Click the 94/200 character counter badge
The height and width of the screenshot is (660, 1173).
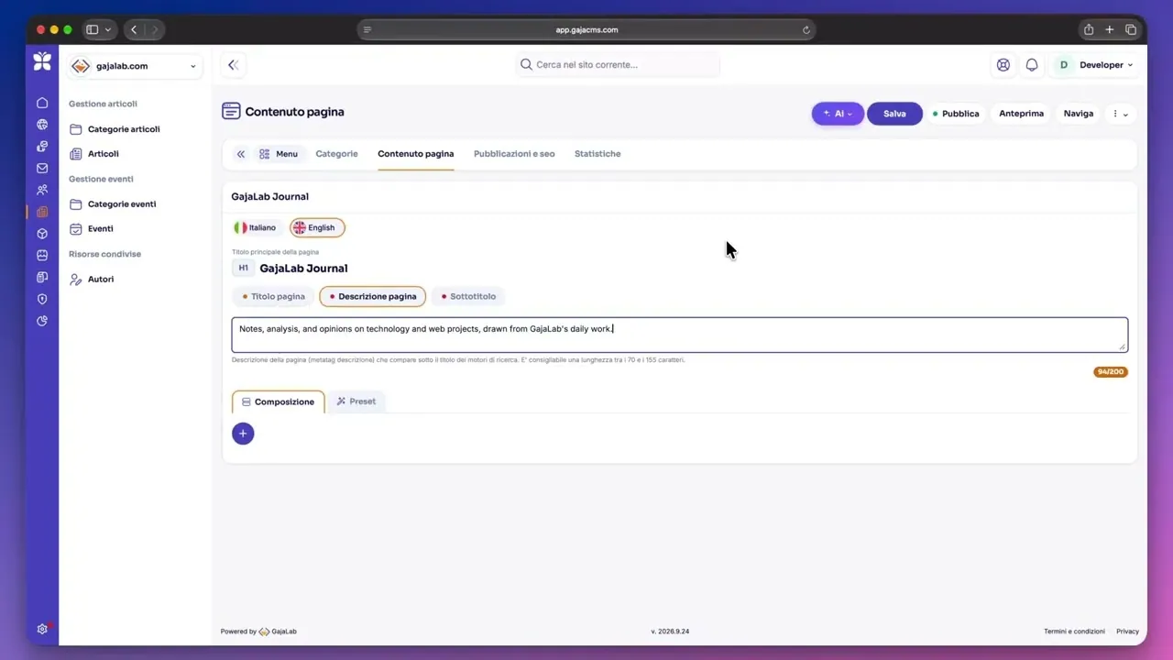pyautogui.click(x=1110, y=372)
